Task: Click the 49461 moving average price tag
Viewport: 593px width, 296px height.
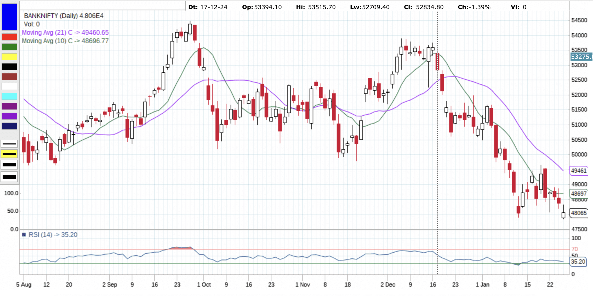Action: point(579,171)
